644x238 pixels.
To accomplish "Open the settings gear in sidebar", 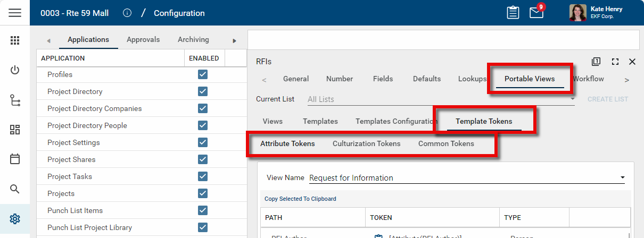I will coord(15,219).
